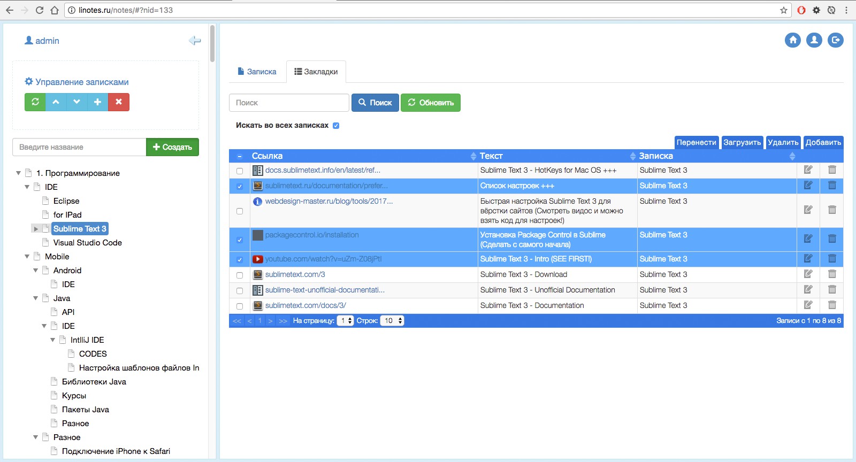
Task: Open the sublimetext.com/3 link
Action: [295, 274]
